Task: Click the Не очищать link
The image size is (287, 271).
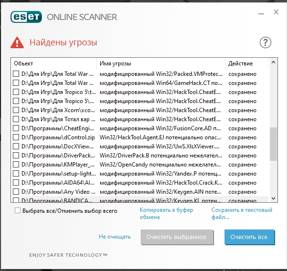Action: point(114,237)
